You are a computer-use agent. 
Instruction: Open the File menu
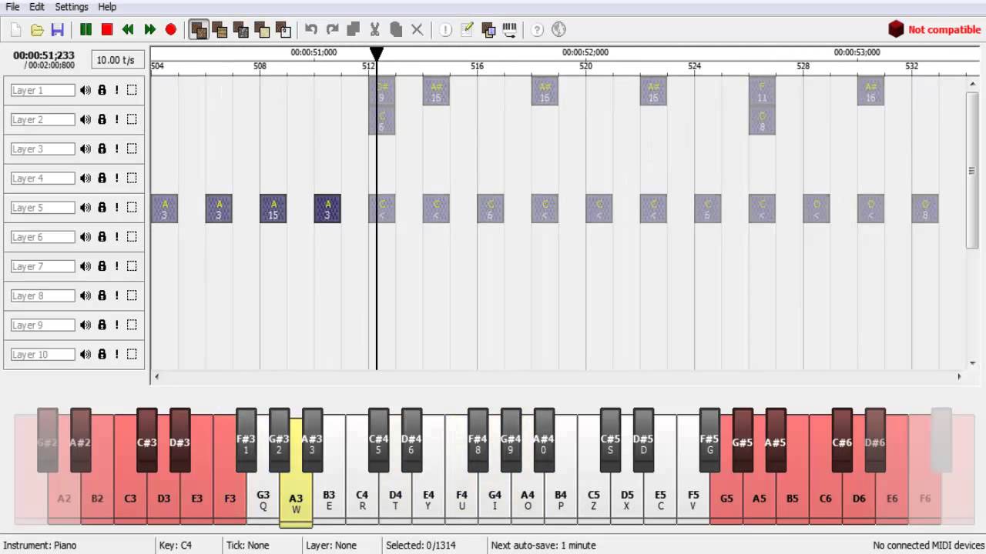[x=12, y=7]
